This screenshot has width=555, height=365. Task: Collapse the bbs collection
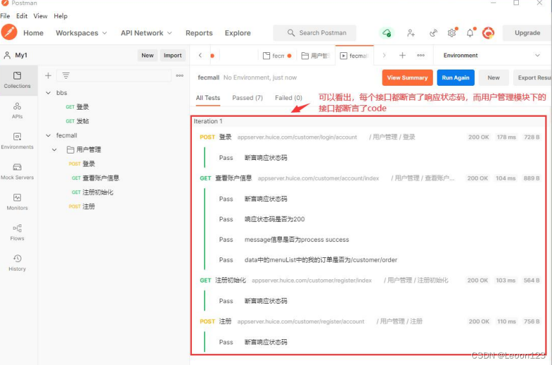click(48, 93)
